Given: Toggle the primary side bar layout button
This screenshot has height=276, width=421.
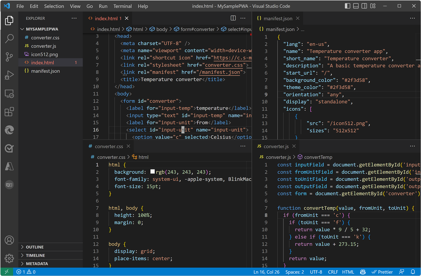Looking at the screenshot, I should (347, 6).
